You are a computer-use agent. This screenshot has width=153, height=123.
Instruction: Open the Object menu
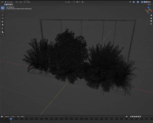[28, 2]
